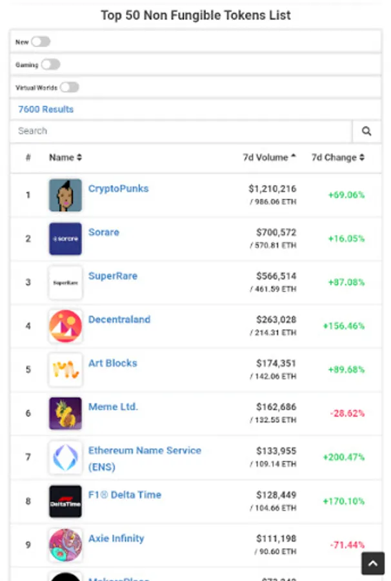The width and height of the screenshot is (391, 581).
Task: Open the Meme Ltd. token link
Action: [113, 407]
